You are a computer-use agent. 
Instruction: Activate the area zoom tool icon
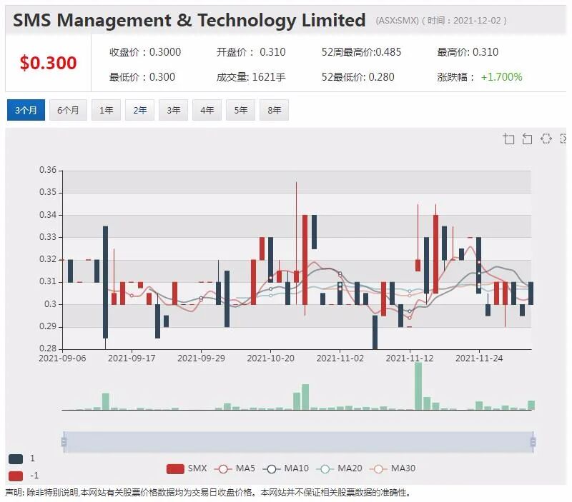pos(508,139)
